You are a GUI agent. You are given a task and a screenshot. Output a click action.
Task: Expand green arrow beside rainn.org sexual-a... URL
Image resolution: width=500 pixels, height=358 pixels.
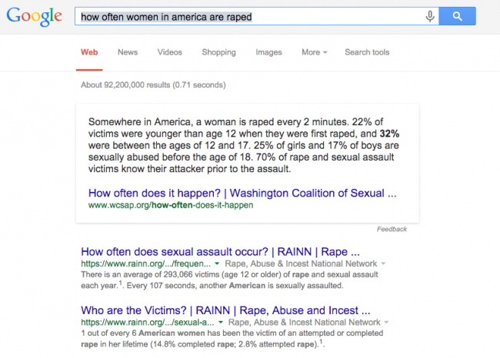click(x=220, y=323)
